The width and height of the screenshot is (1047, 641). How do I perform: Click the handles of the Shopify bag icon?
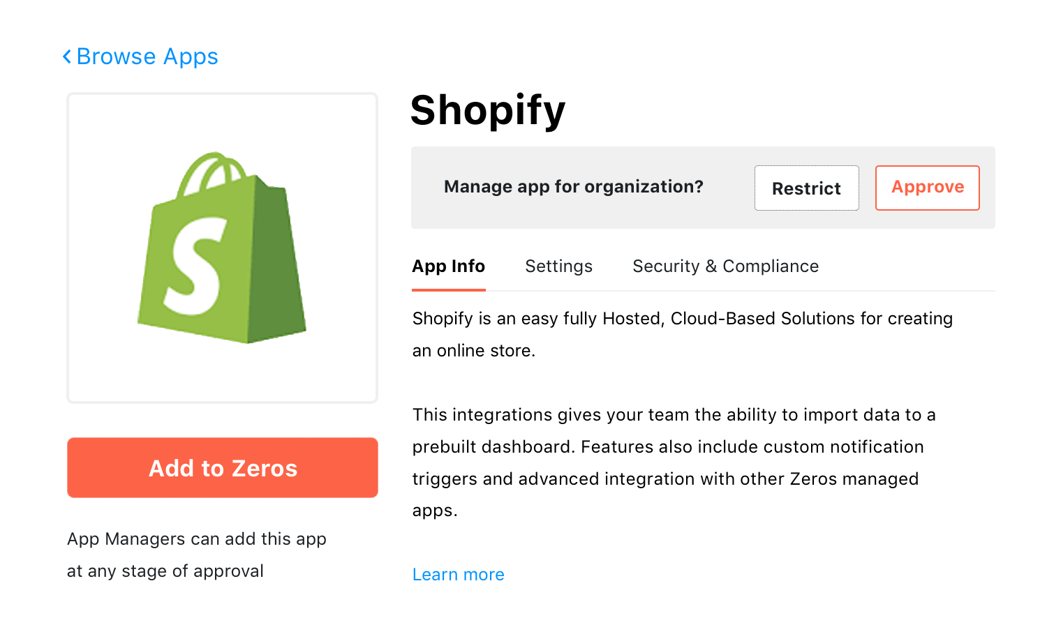(x=211, y=172)
